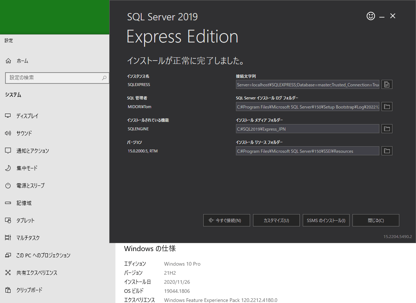
Task: Select 集中モード in Settings sidebar
Action: pos(27,168)
